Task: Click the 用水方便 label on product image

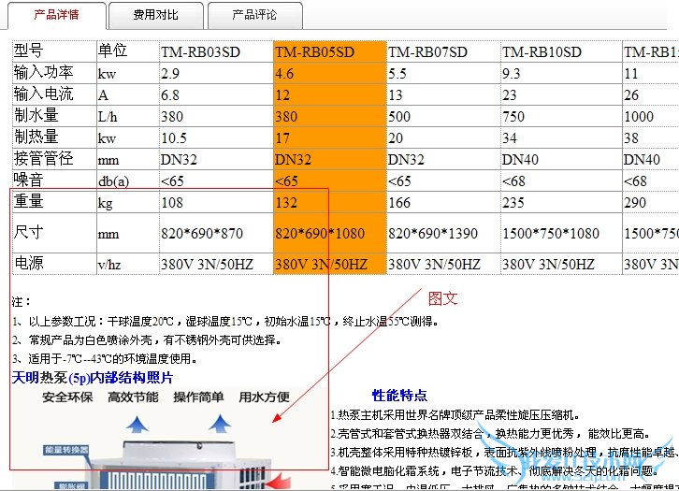Action: point(264,397)
